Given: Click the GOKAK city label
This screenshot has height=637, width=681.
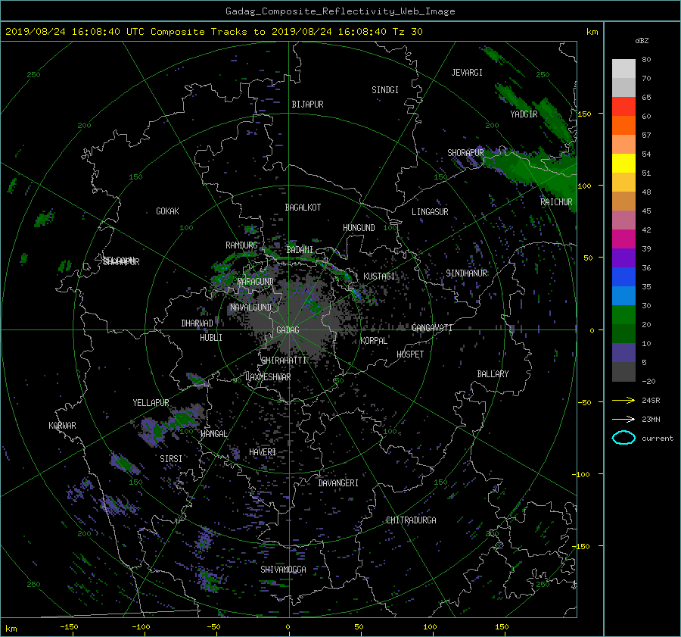Looking at the screenshot, I should pos(167,211).
